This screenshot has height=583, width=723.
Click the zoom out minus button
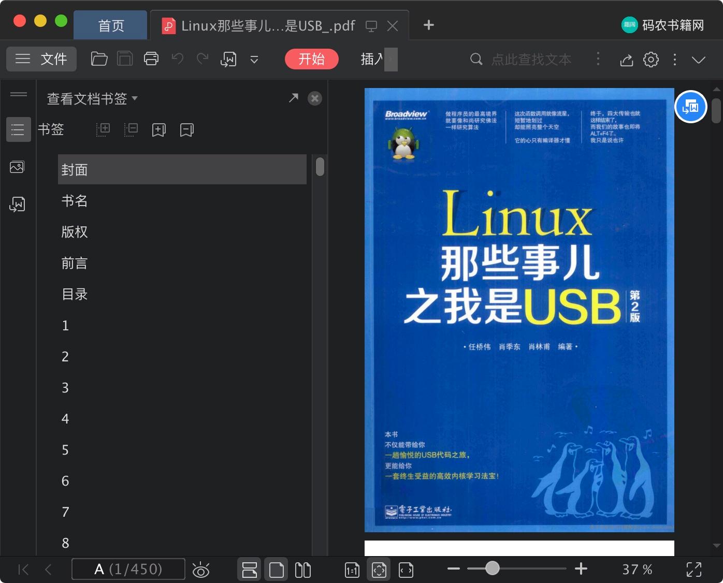(x=454, y=569)
